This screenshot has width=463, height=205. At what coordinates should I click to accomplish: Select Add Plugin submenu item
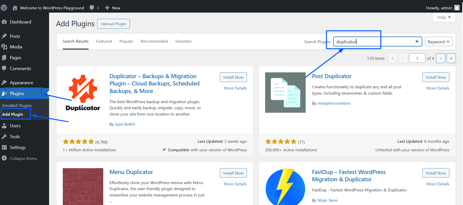pyautogui.click(x=13, y=114)
